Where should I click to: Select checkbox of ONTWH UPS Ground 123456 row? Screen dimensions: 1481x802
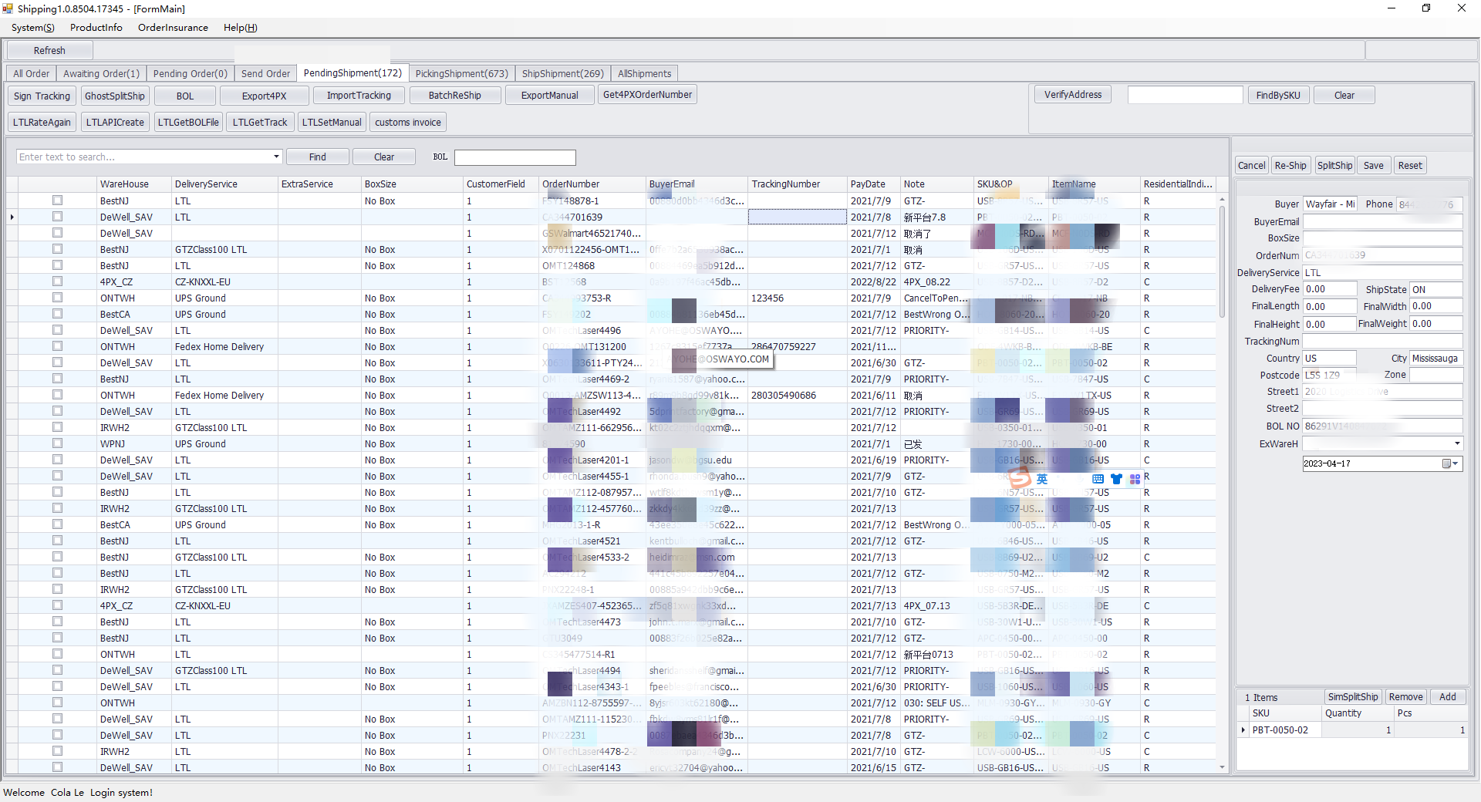coord(57,298)
